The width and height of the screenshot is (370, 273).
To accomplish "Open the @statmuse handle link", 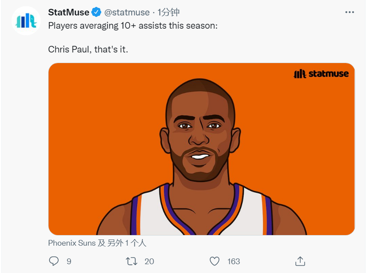I will (127, 12).
